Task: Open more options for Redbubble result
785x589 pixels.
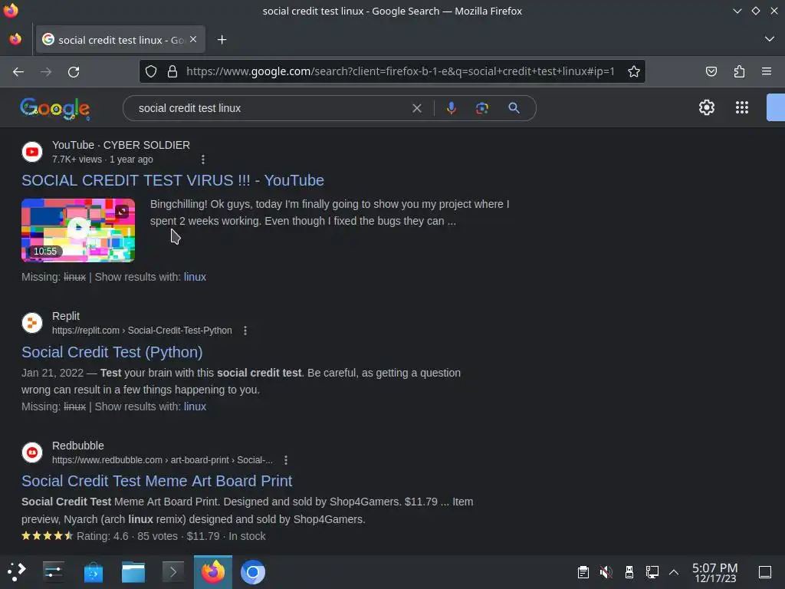Action: pos(286,460)
